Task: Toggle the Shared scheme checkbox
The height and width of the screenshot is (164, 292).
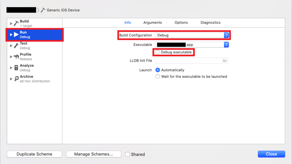Action: coord(127,154)
